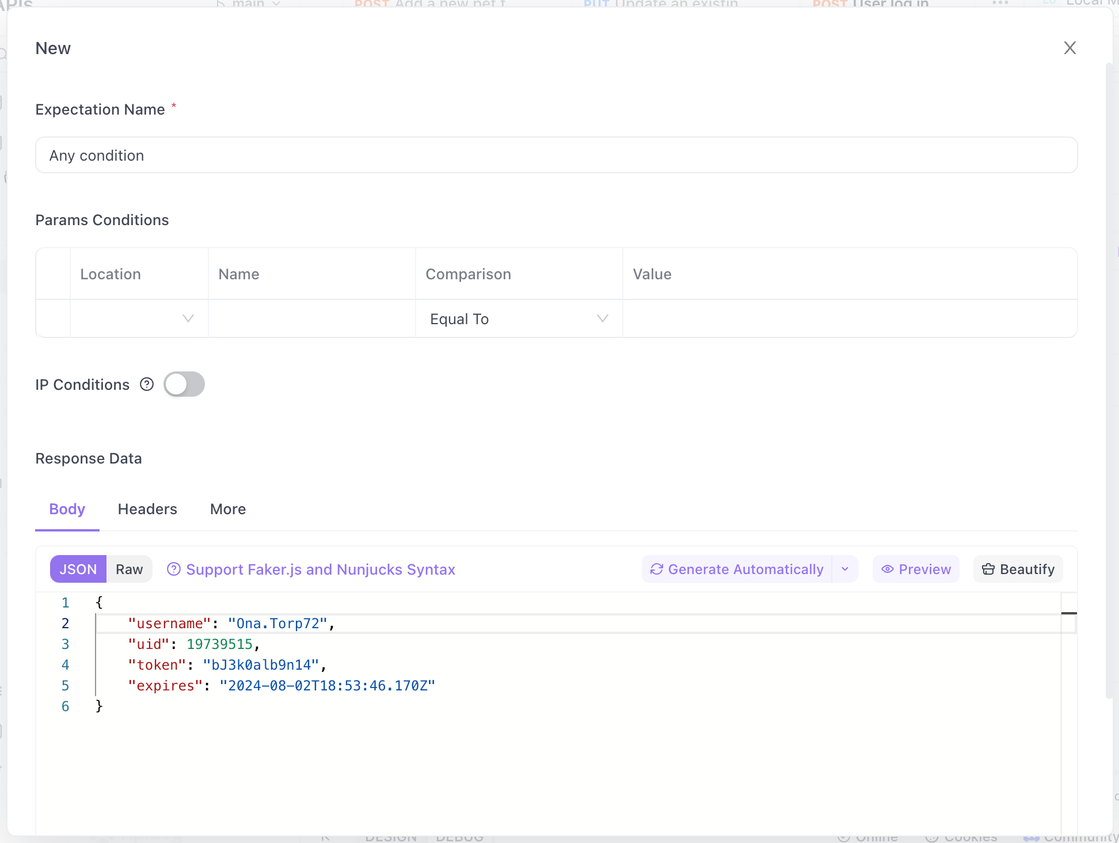The image size is (1119, 843).
Task: Beautify the JSON response body
Action: pyautogui.click(x=1018, y=569)
